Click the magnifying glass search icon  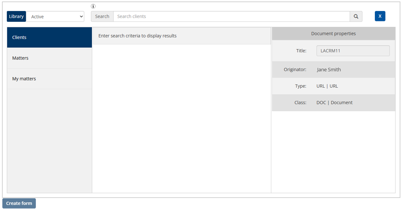tap(356, 16)
